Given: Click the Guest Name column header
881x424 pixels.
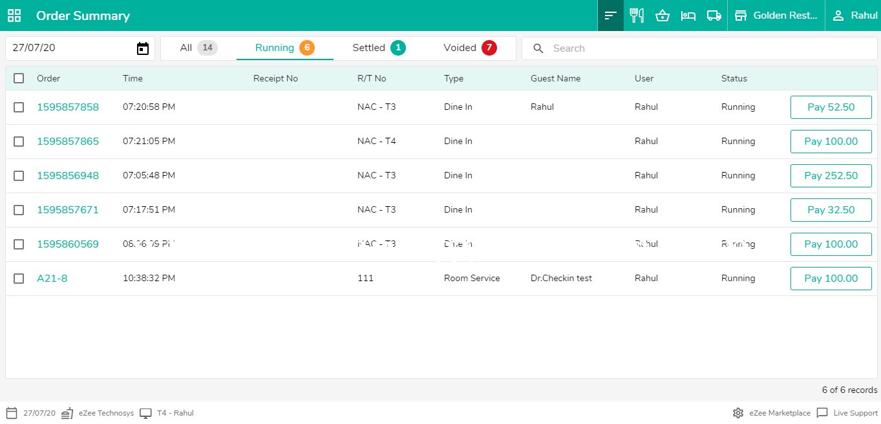Looking at the screenshot, I should tap(555, 78).
